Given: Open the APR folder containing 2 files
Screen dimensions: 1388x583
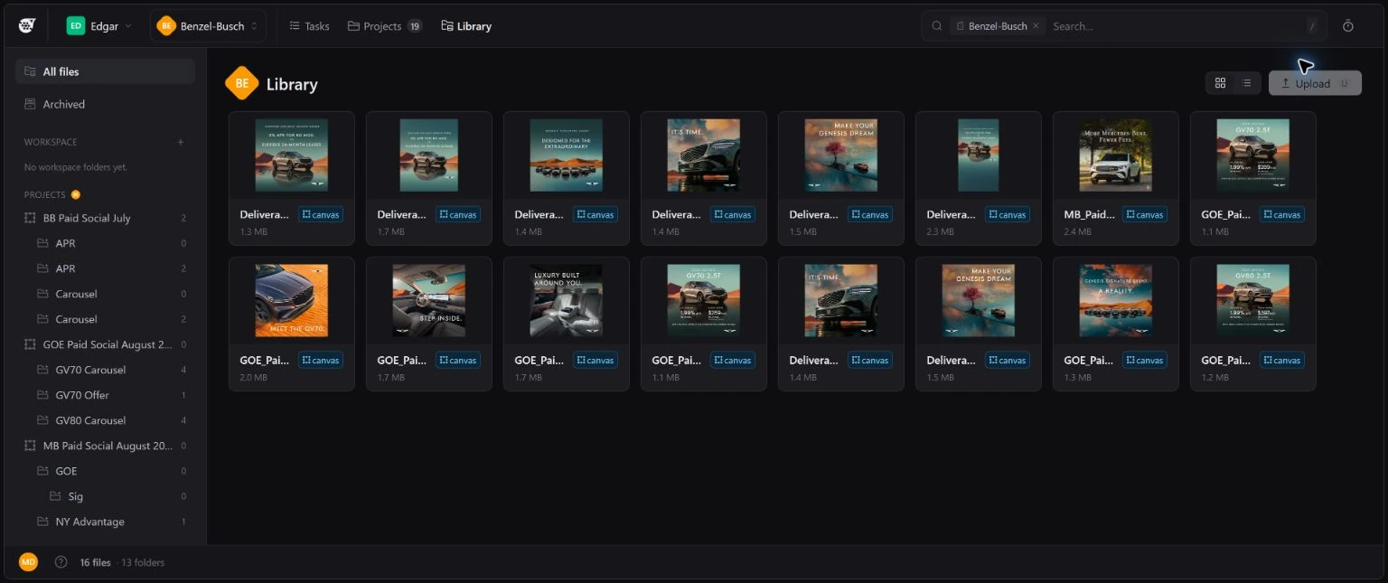Looking at the screenshot, I should point(105,268).
